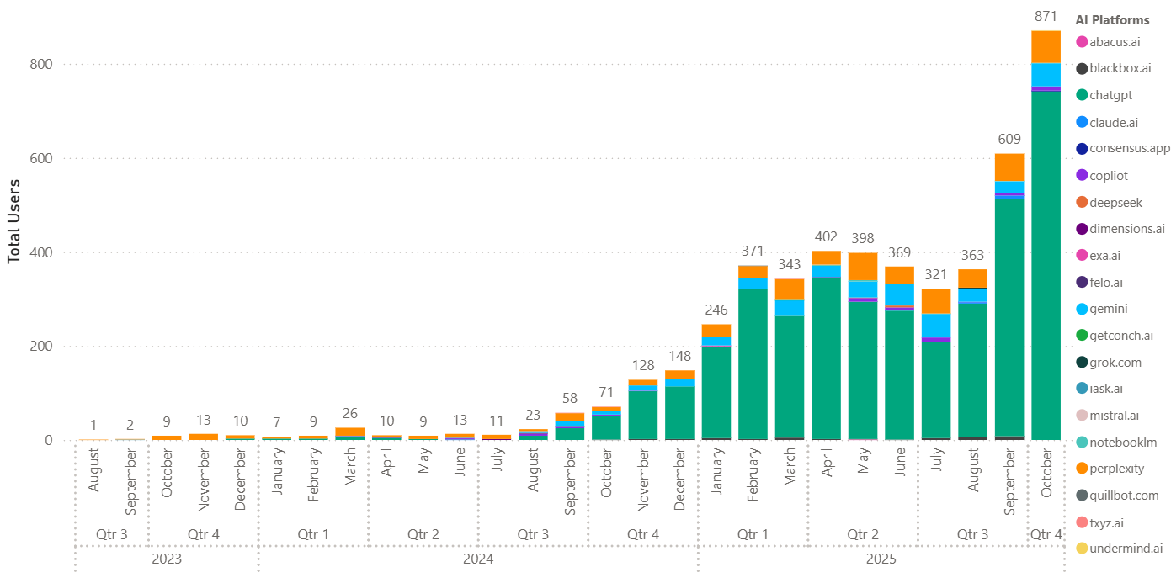Select the notebooklm legend label
Screen dimensions: 1171x583
[x=1123, y=442]
